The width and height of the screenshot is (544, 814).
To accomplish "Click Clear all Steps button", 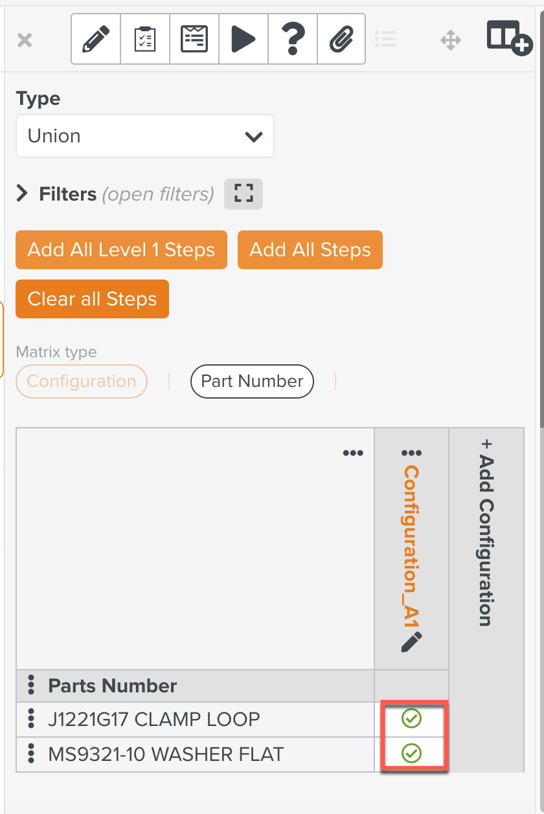I will pos(92,299).
